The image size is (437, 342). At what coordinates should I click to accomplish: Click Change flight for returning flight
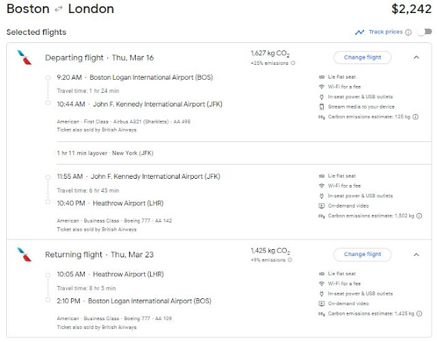coord(363,255)
